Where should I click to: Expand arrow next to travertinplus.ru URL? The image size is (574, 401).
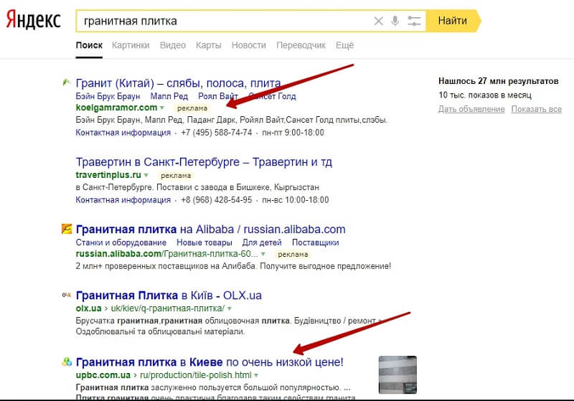pos(146,175)
